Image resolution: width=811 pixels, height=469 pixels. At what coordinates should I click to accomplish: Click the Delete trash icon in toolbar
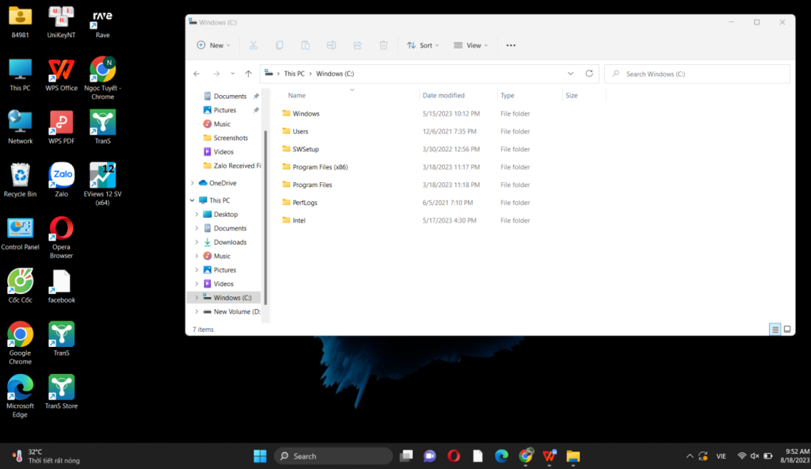[x=383, y=46]
